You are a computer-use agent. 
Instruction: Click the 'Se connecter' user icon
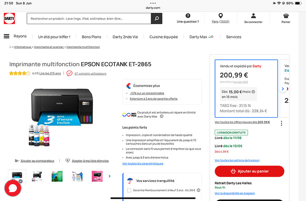pyautogui.click(x=253, y=16)
